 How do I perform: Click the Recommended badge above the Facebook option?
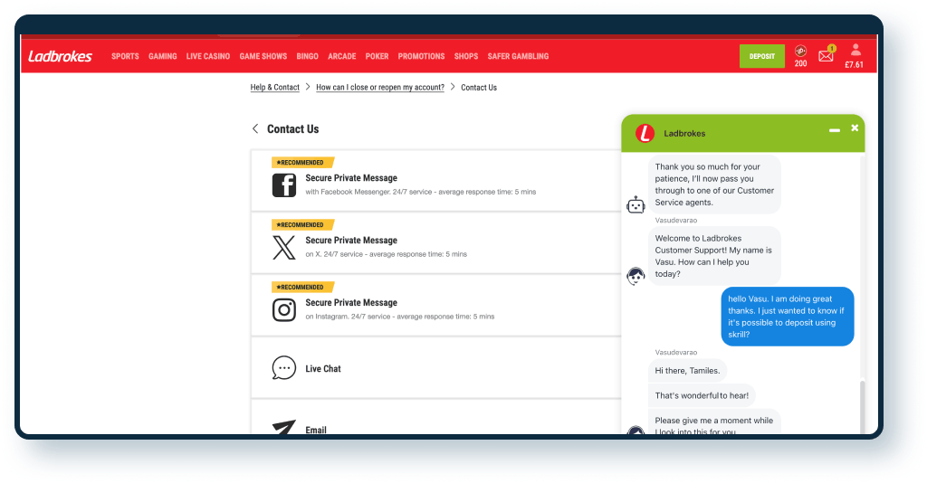click(x=302, y=163)
